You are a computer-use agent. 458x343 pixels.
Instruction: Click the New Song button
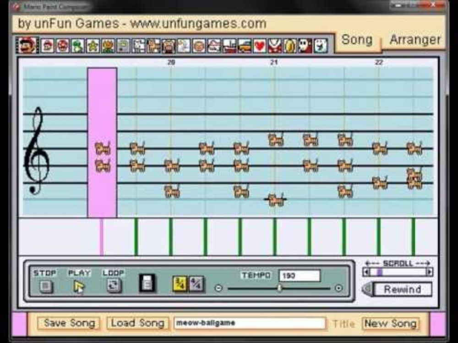[x=391, y=323]
